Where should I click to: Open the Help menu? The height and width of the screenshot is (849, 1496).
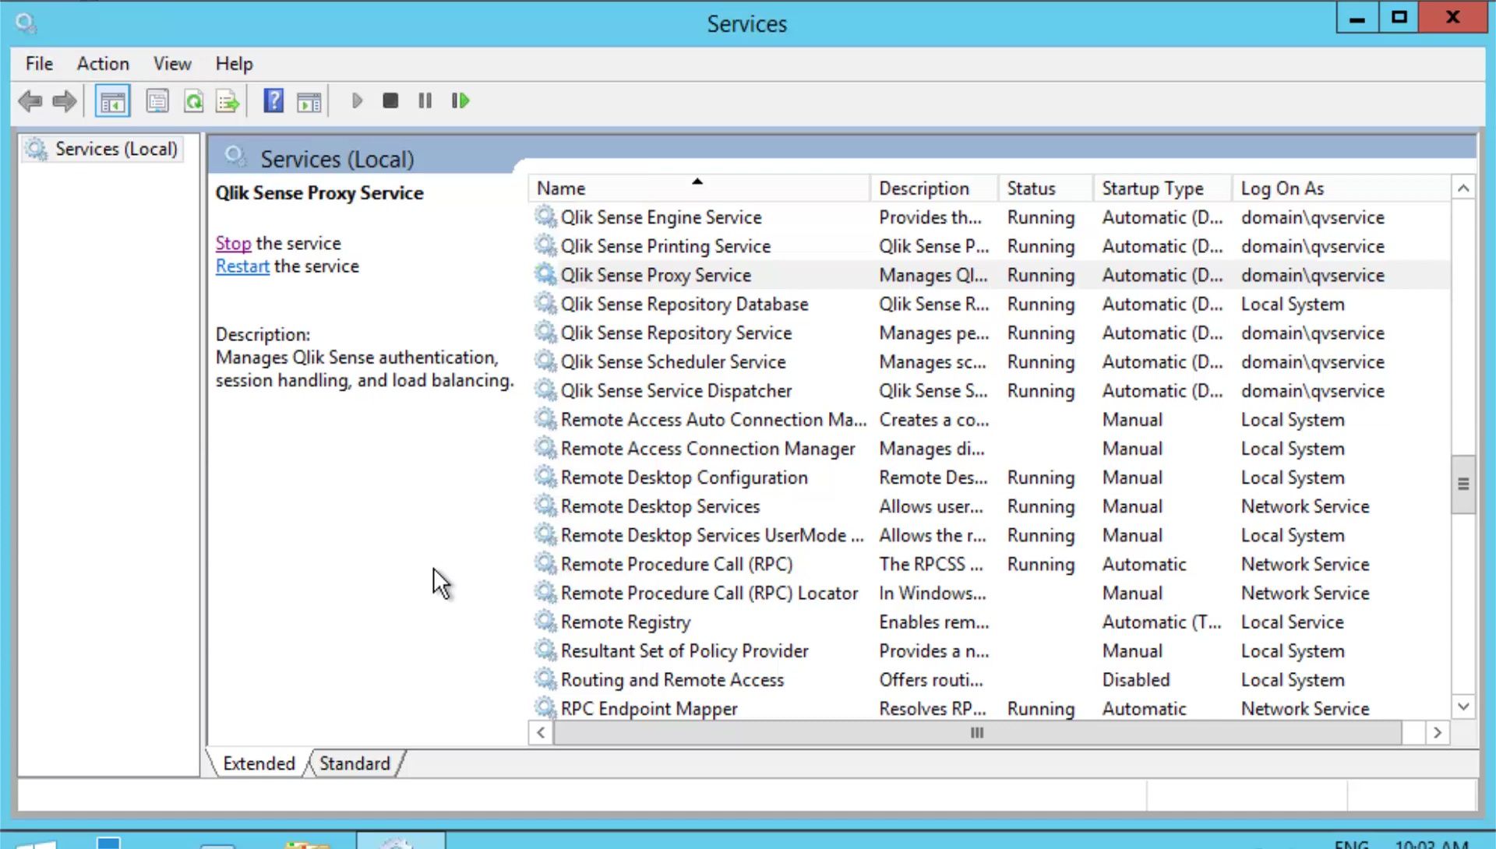(x=234, y=64)
